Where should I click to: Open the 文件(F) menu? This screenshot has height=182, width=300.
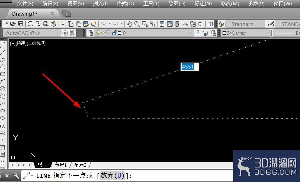[25, 4]
